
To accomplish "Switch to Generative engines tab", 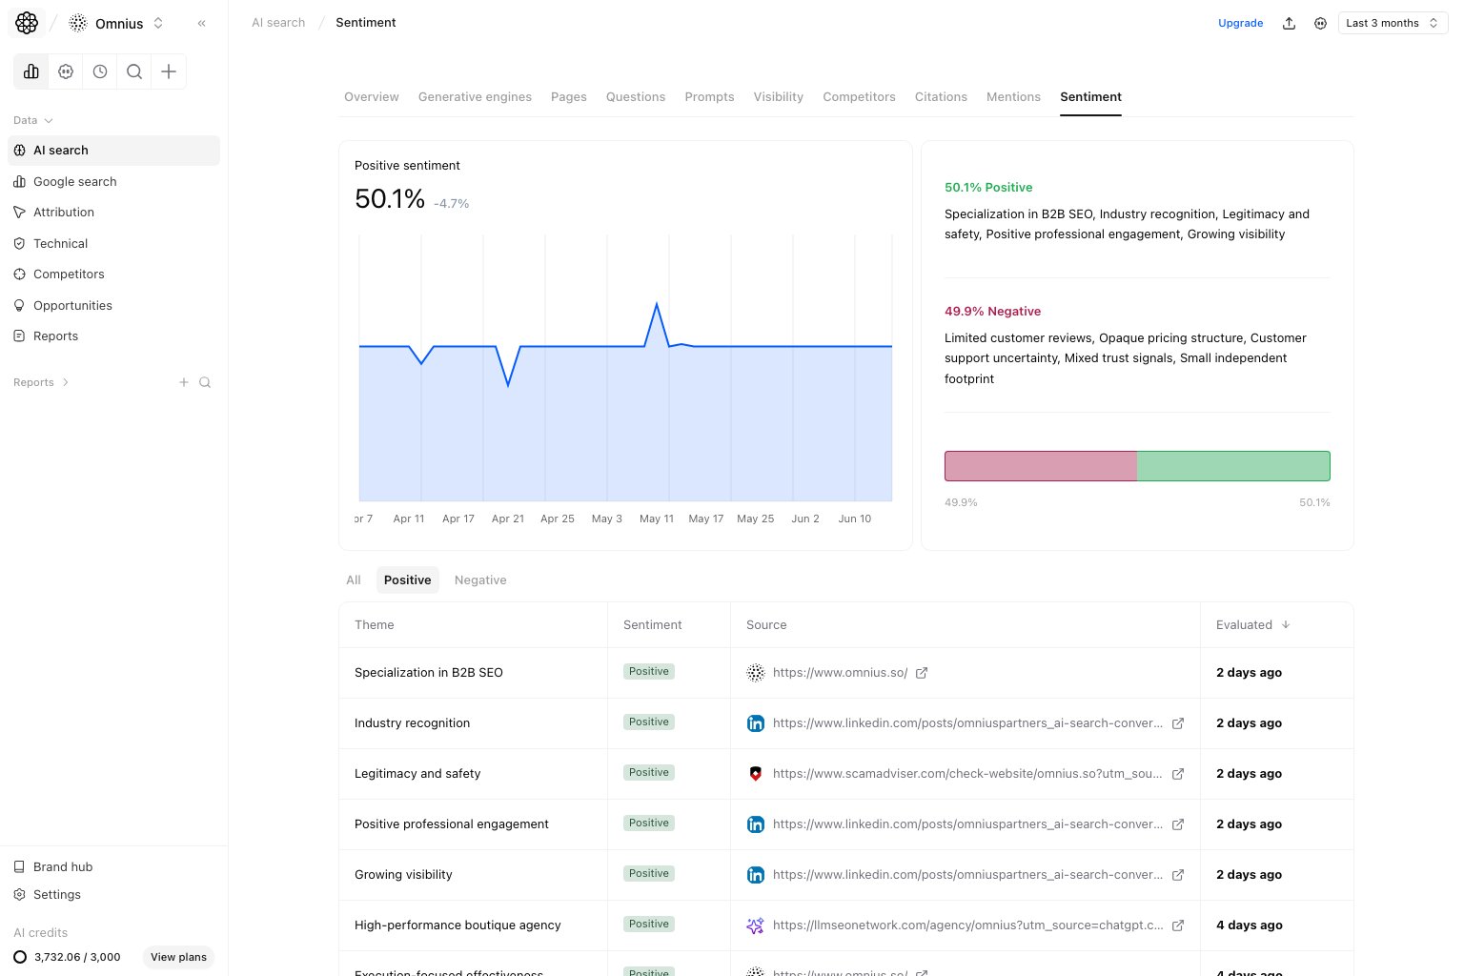I will [475, 97].
